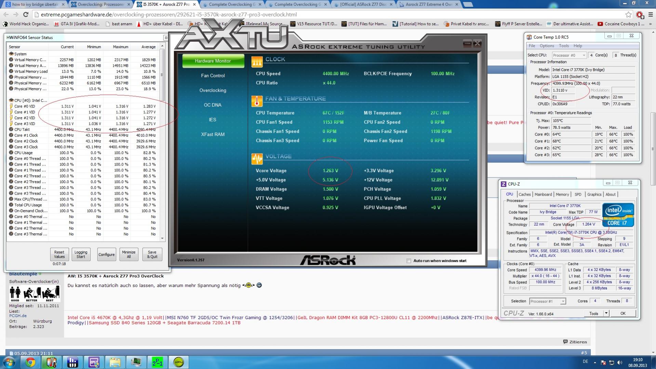The height and width of the screenshot is (369, 656).
Task: Switch to the SPD tab in CPU-Z
Action: [578, 194]
